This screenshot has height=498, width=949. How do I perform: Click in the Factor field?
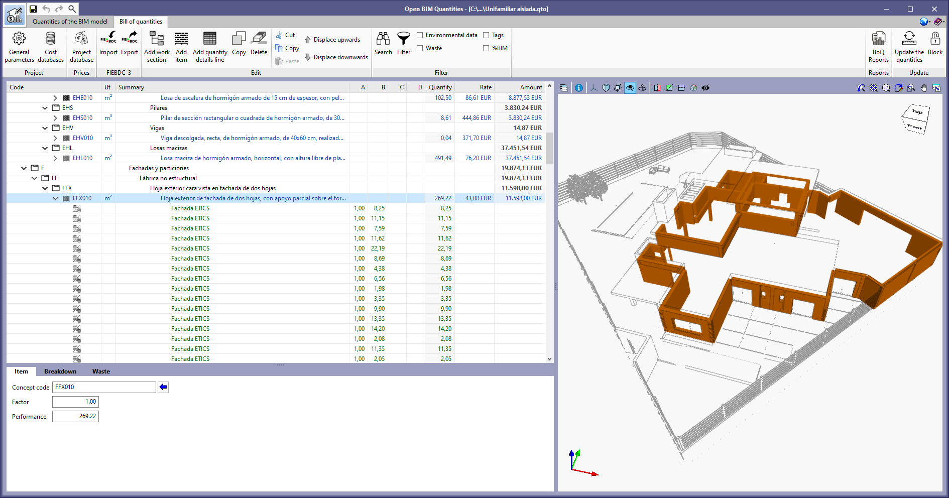(75, 402)
